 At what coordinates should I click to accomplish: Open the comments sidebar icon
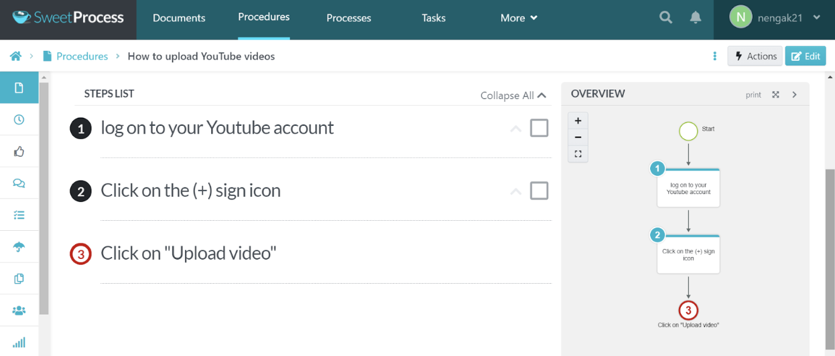tap(19, 183)
